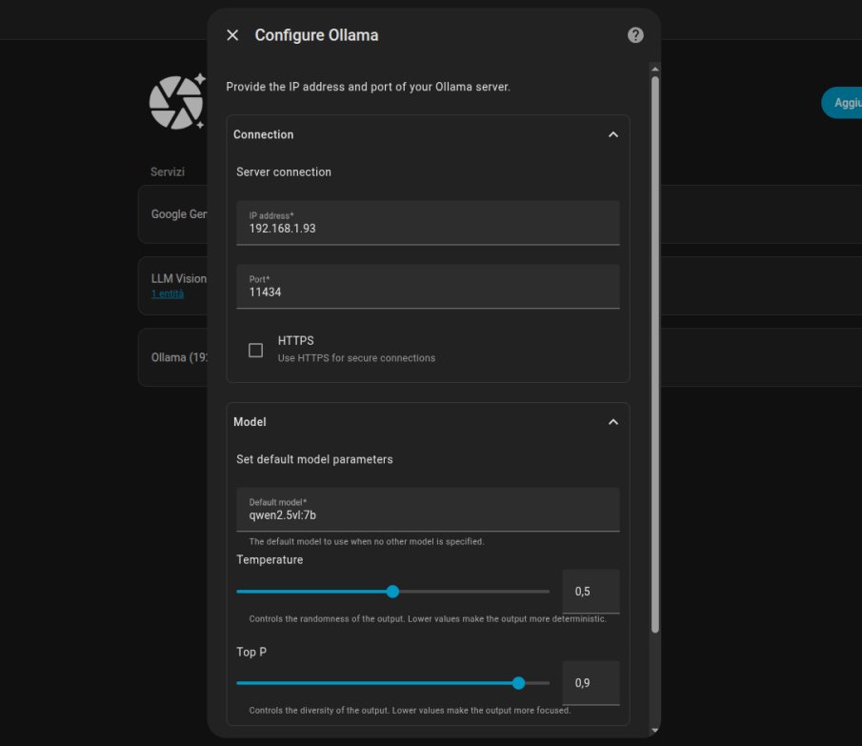Open the help icon in dialog header
Image resolution: width=862 pixels, height=746 pixels.
pos(635,35)
